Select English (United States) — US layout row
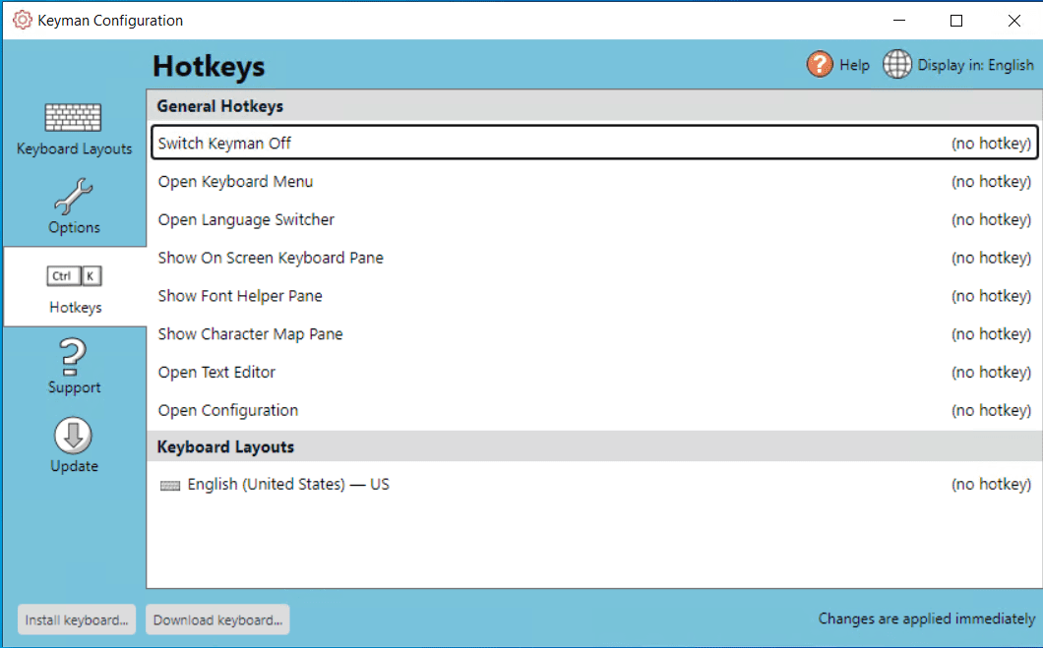Viewport: 1043px width, 648px height. 594,484
